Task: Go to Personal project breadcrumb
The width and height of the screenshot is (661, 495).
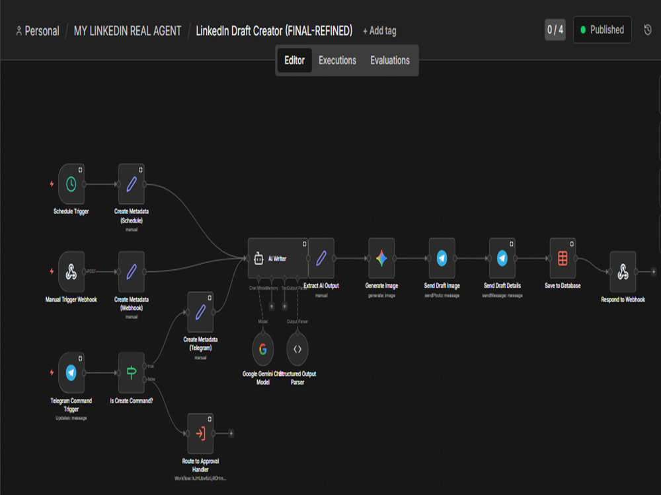Action: tap(42, 31)
